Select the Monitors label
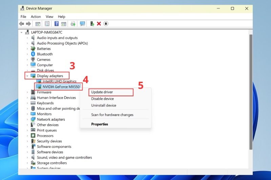This screenshot has width=271, height=180. pos(44,114)
